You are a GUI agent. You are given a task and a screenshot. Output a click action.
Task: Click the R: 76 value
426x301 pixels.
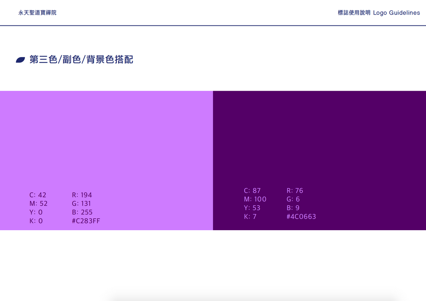pos(295,191)
